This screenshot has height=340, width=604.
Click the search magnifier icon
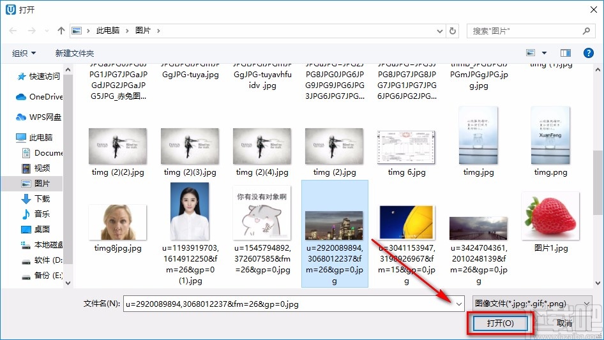coord(586,31)
